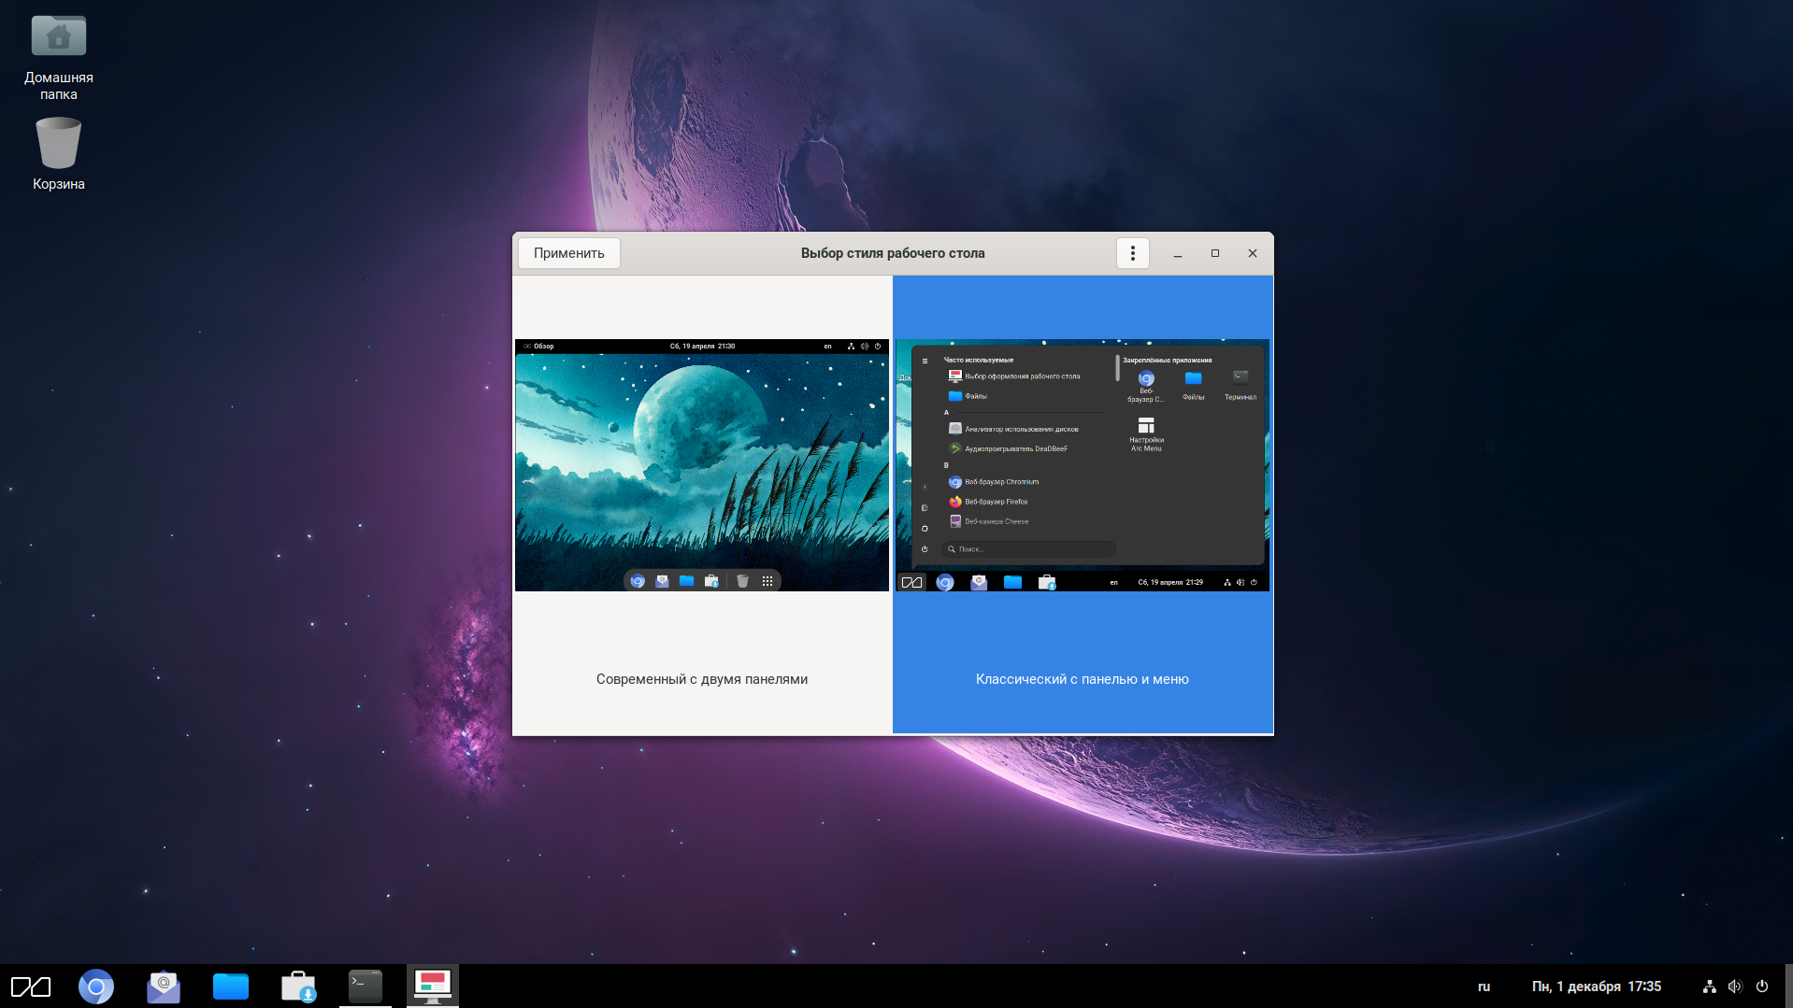Open the three-dot menu in the header bar
This screenshot has width=1793, height=1008.
point(1132,253)
